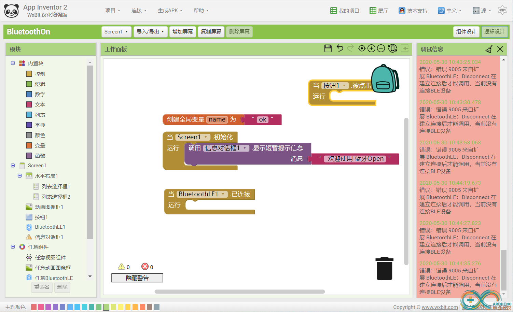Collapse the 内置块 built-in blocks node
The width and height of the screenshot is (513, 312).
(x=13, y=63)
